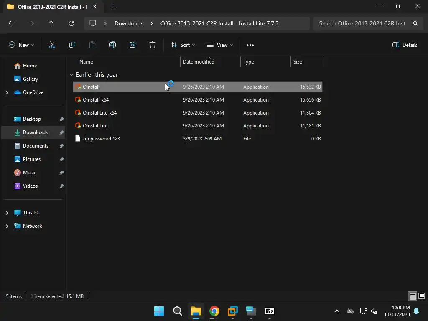Open Windows Start menu
Screen dimensions: 428x321
pyautogui.click(x=159, y=311)
